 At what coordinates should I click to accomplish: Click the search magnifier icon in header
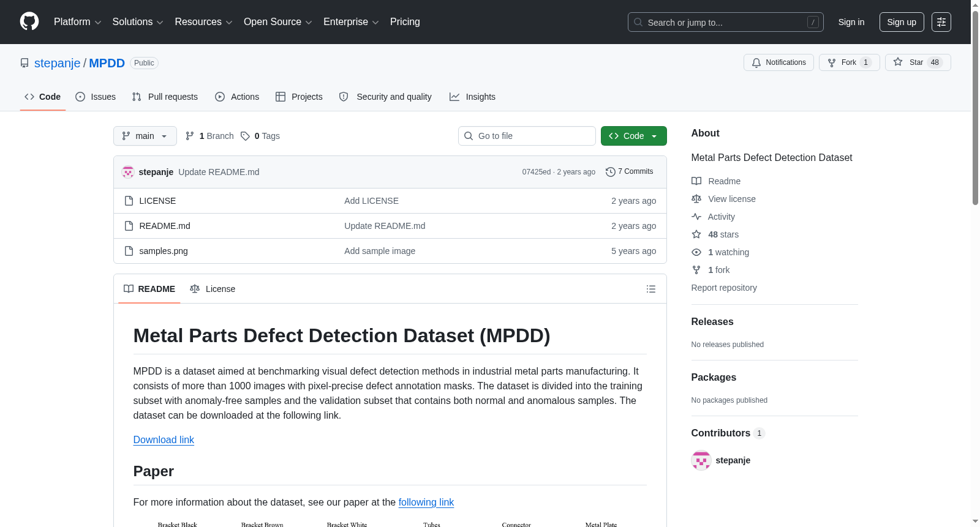(x=638, y=22)
